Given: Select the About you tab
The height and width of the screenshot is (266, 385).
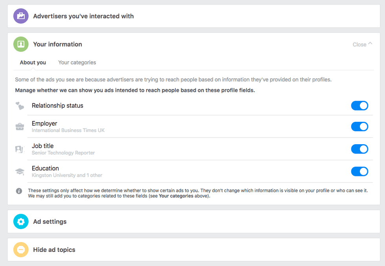Looking at the screenshot, I should (x=33, y=62).
